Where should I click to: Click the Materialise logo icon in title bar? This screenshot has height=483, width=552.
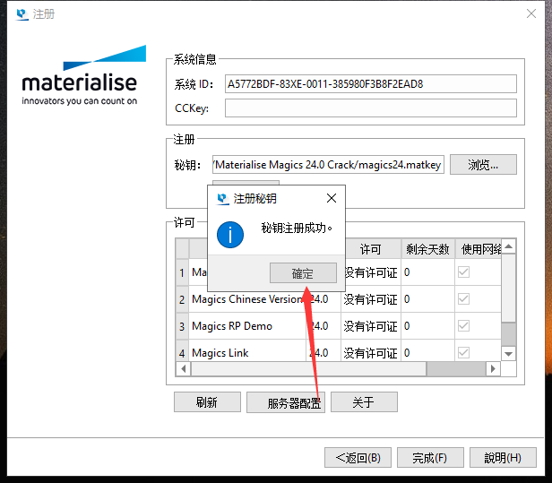pos(21,14)
